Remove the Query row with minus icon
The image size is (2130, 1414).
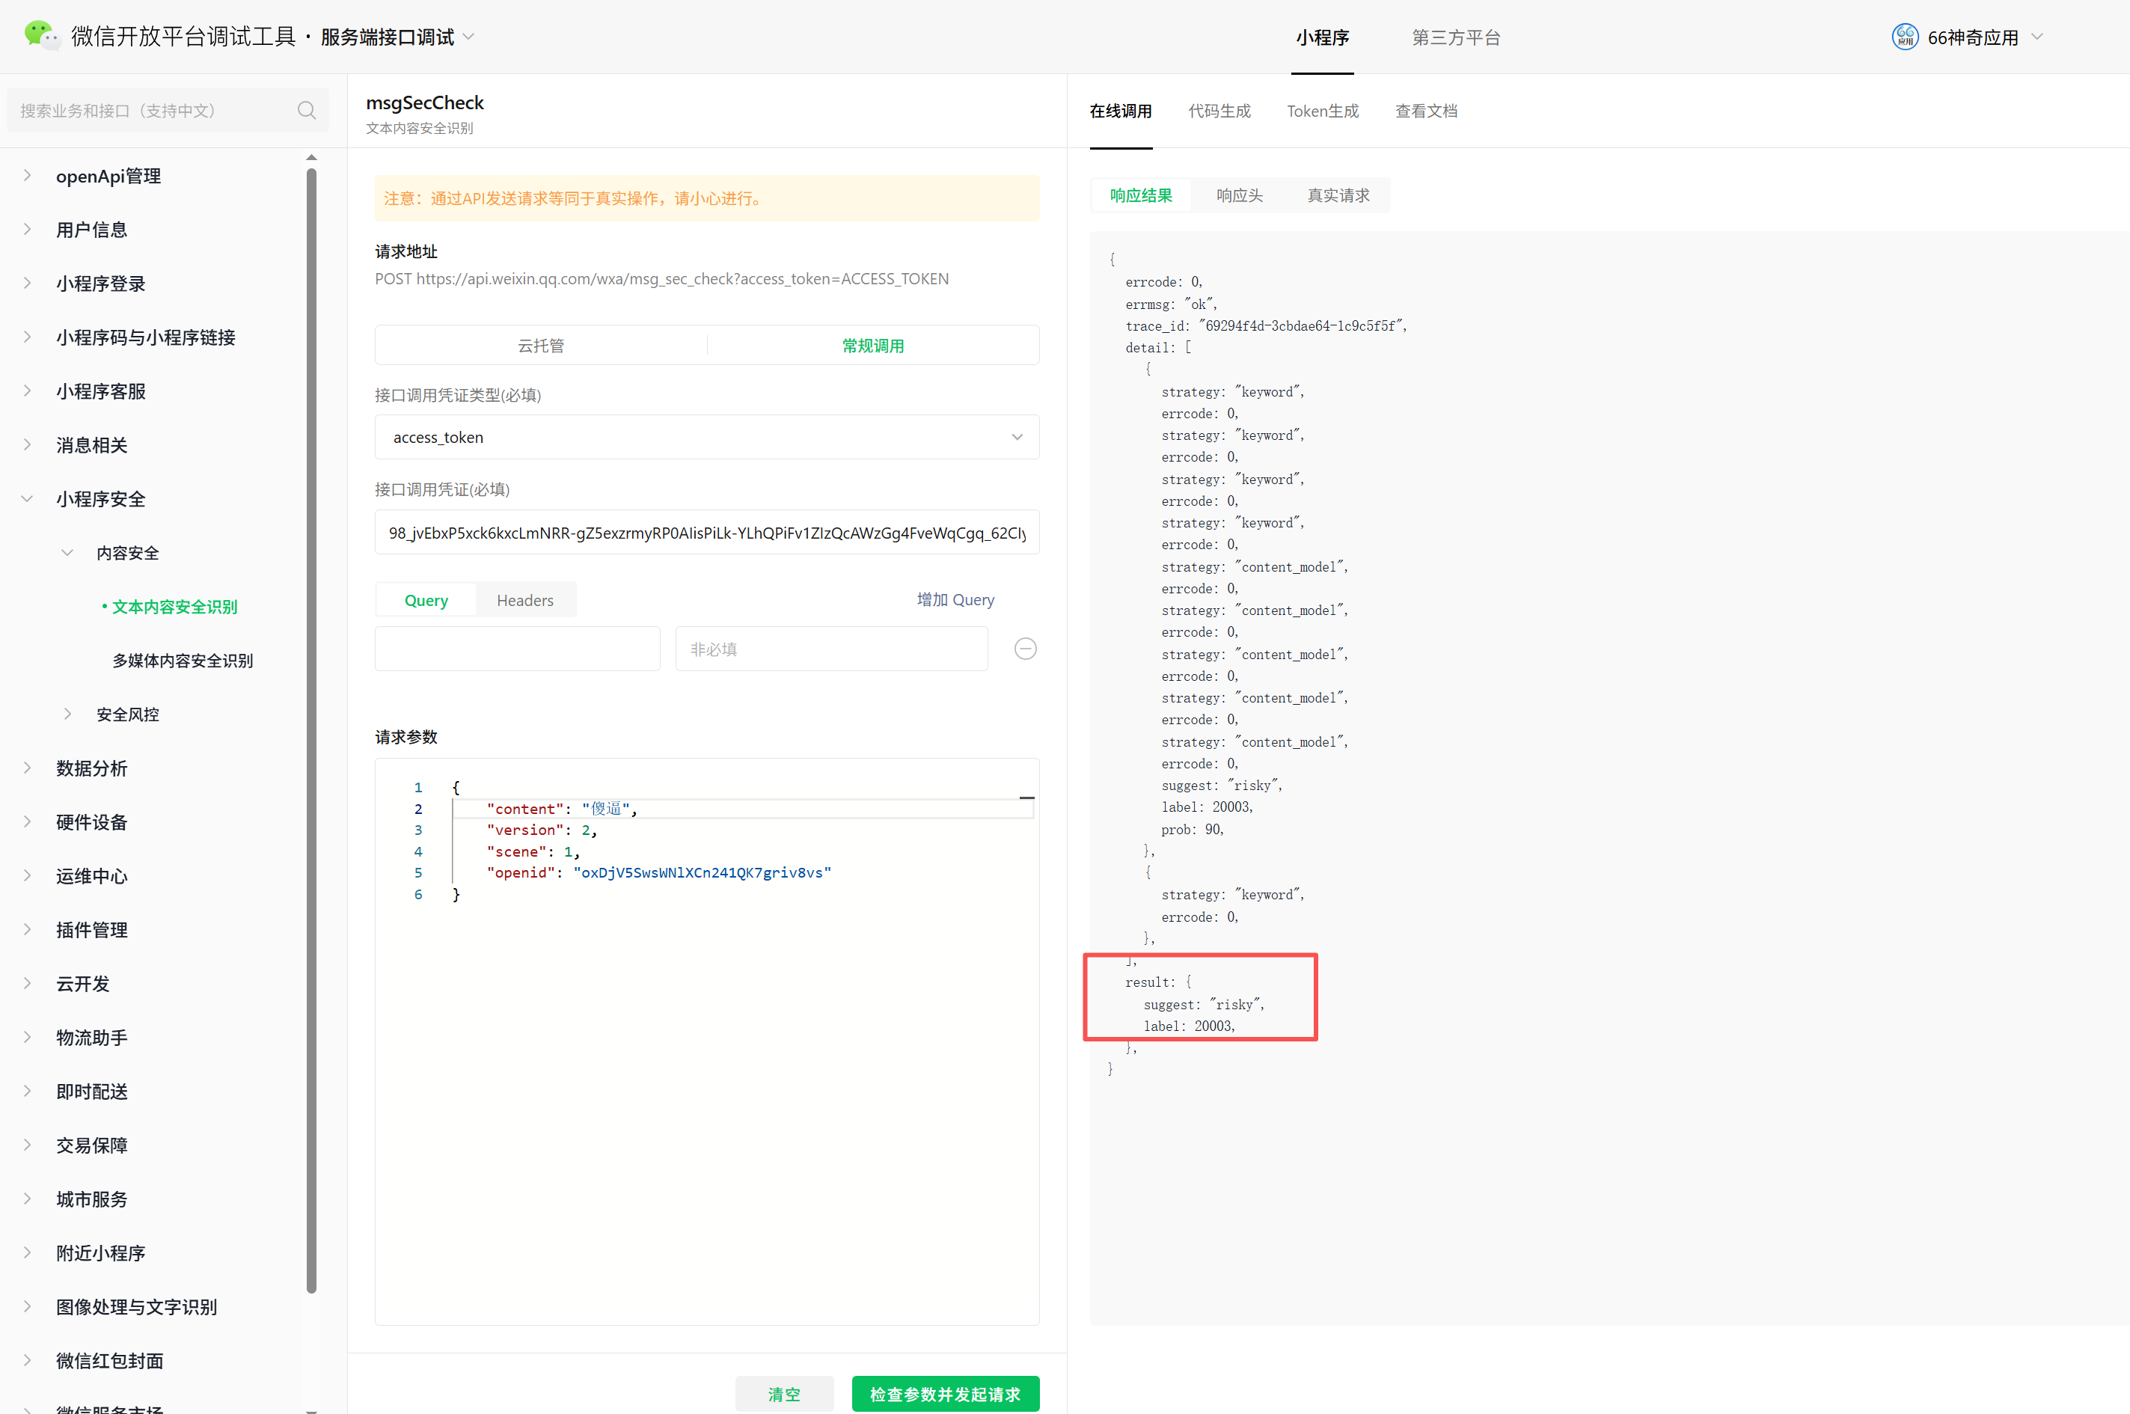(1025, 649)
